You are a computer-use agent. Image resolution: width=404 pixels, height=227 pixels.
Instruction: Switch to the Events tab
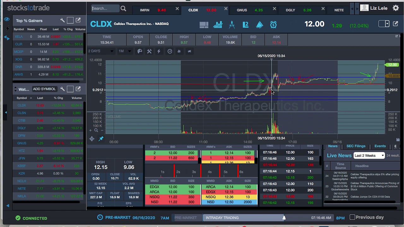coord(380,146)
